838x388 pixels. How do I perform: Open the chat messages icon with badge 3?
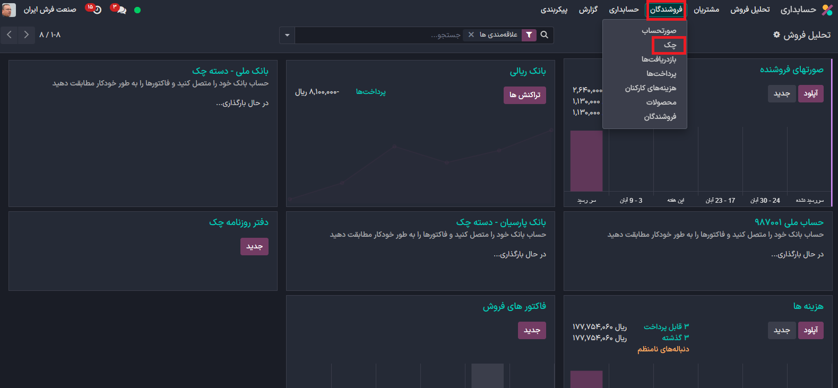tap(120, 10)
